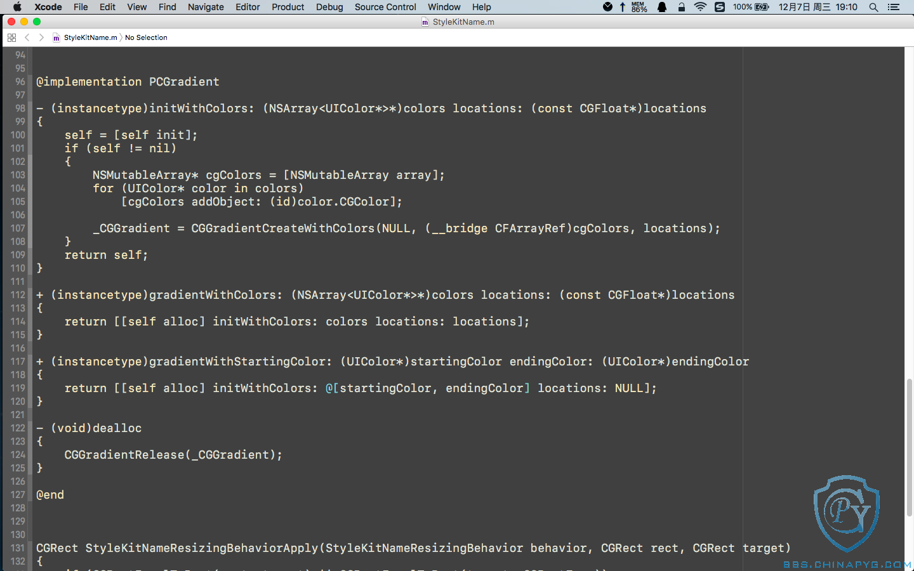Go back with the left chevron
Viewport: 914px width, 571px height.
tap(27, 37)
